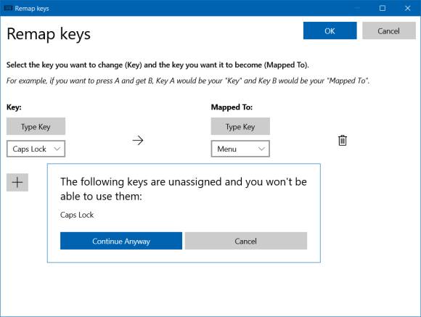Click the top-right Cancel button

tap(389, 30)
